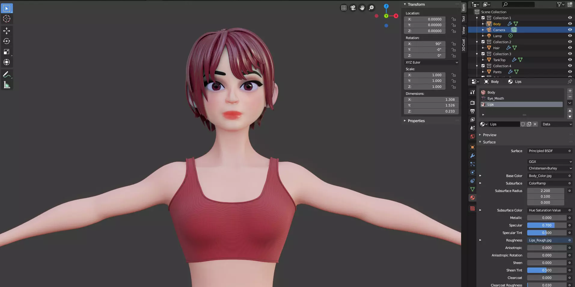575x287 pixels.
Task: Open the XYZ Euler rotation mode dropdown
Action: tap(431, 62)
